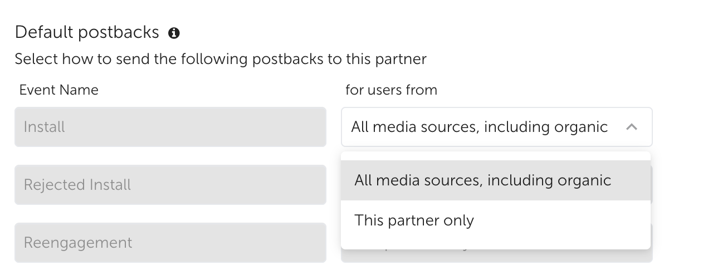Click the "Select how to send" description text
Image resolution: width=703 pixels, height=275 pixels.
point(221,58)
